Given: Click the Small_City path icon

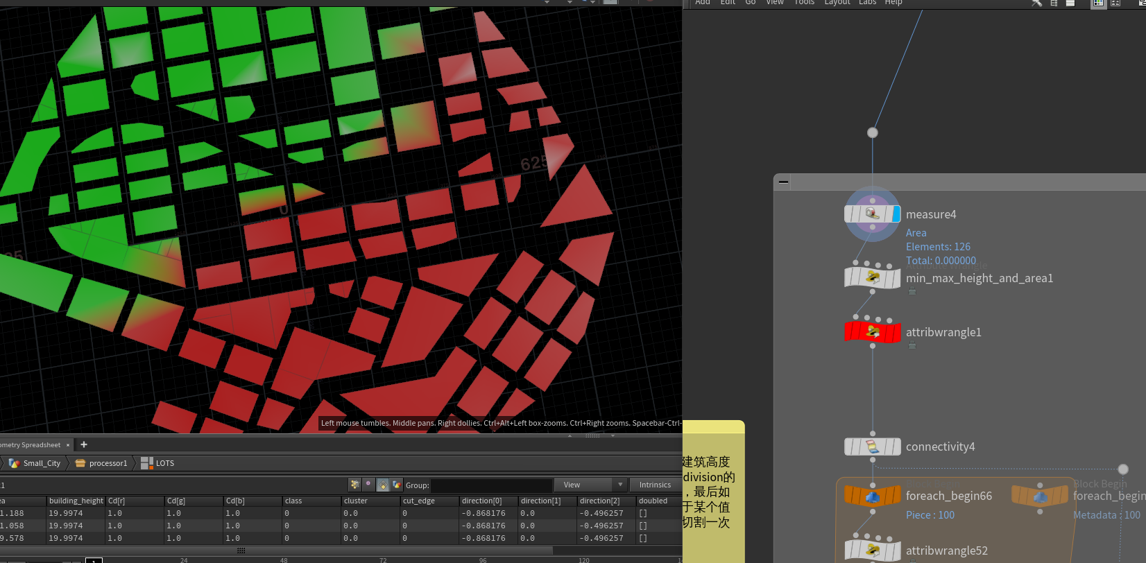Looking at the screenshot, I should coord(14,463).
